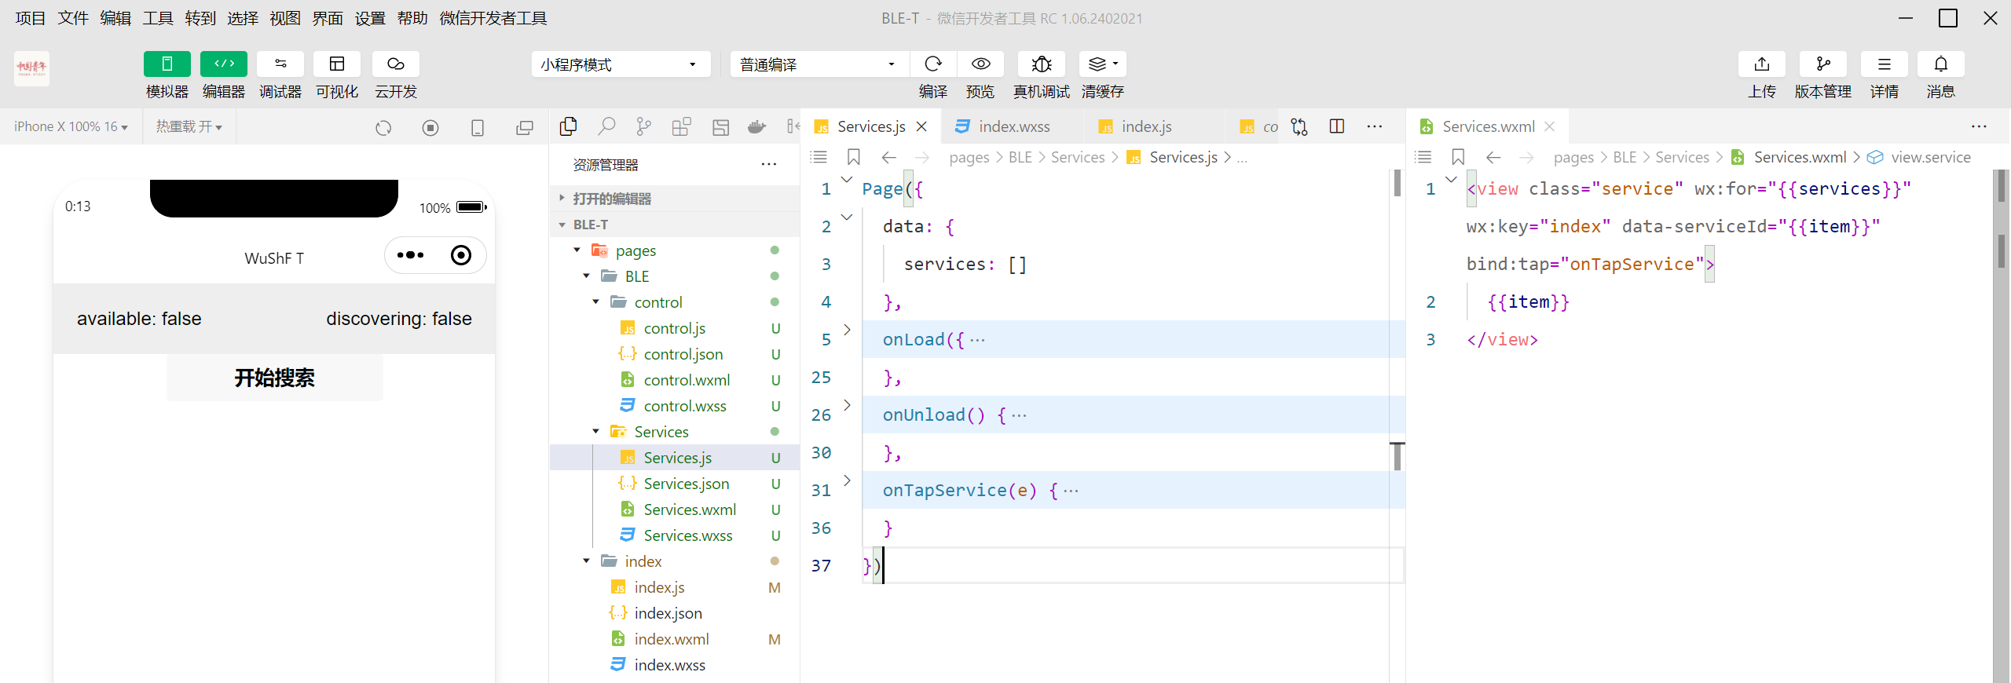Viewport: 2011px width, 683px height.
Task: Switch to index.wxss editor tab
Action: click(x=1013, y=126)
